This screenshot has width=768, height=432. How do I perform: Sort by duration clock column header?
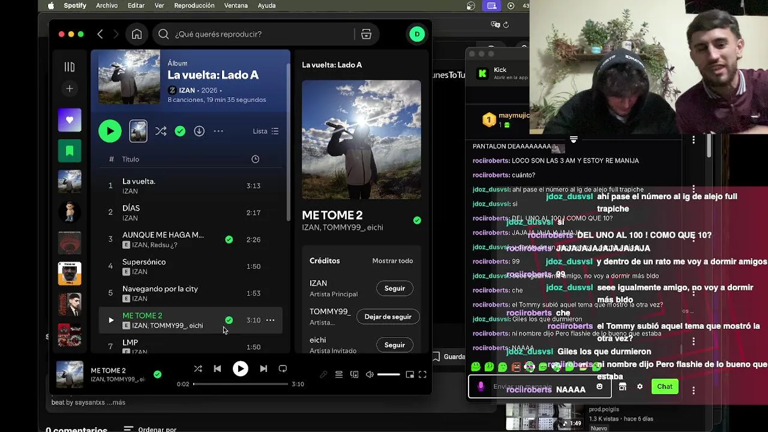pos(255,159)
